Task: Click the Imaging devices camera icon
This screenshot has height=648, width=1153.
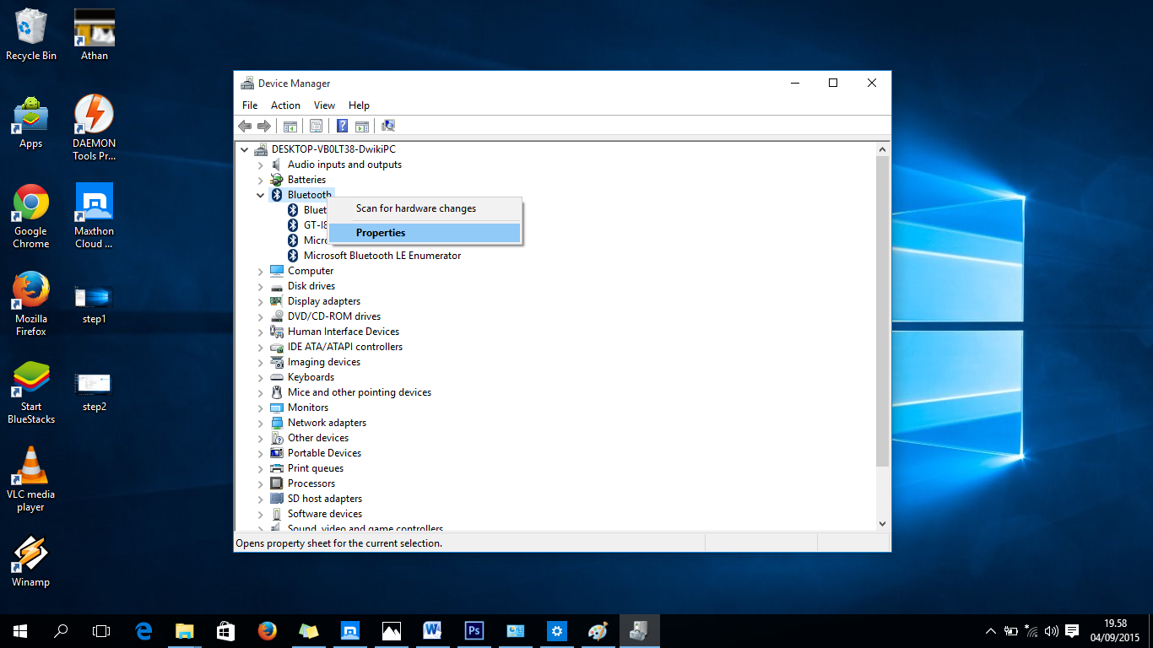Action: pyautogui.click(x=277, y=362)
